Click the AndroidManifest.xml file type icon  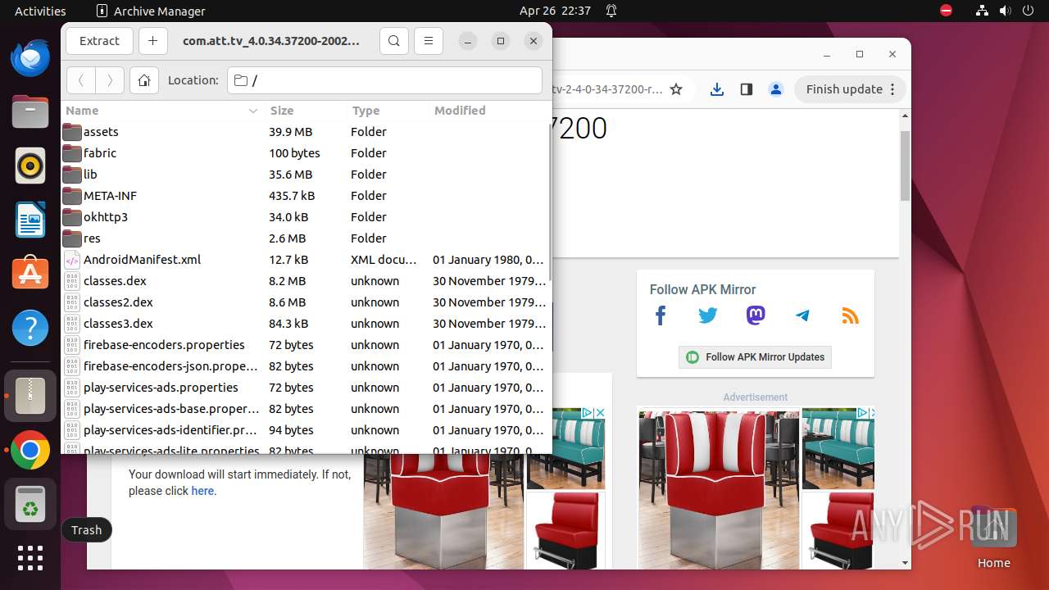click(x=72, y=260)
